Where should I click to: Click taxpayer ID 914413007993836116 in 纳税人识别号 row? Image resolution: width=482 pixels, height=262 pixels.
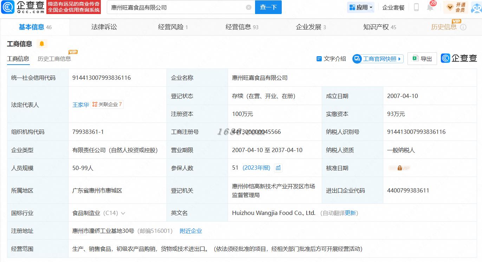tap(416, 132)
